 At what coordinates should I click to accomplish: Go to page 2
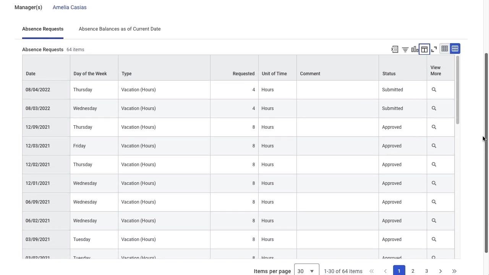(413, 271)
